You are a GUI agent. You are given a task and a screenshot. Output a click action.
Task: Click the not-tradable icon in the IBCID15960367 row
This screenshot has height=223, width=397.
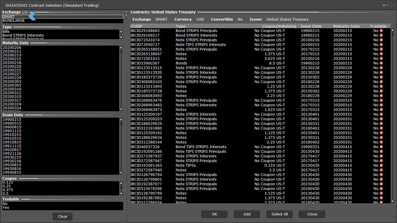coord(381,63)
